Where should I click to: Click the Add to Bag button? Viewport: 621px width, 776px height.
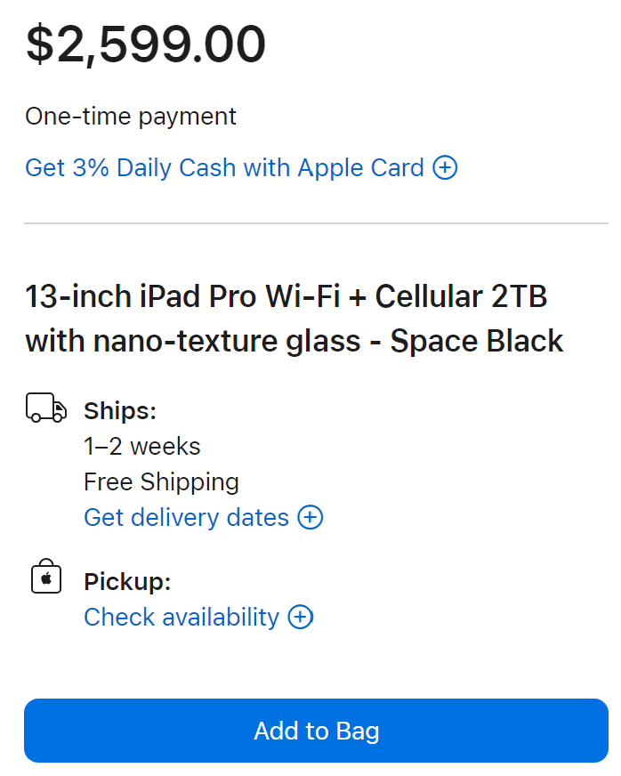(x=316, y=731)
